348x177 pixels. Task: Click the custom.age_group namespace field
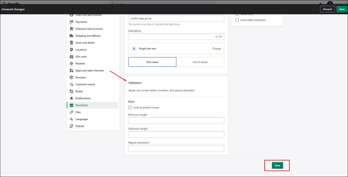pos(176,18)
